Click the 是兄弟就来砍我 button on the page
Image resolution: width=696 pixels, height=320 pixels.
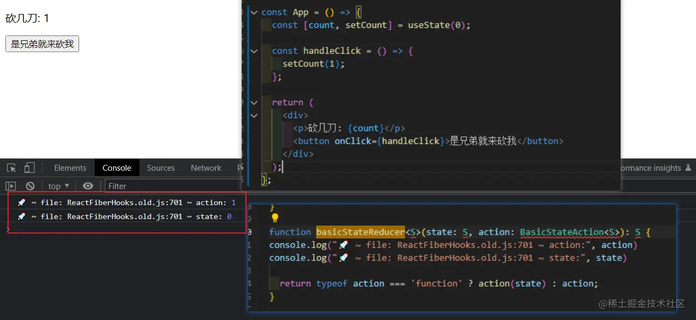point(42,44)
